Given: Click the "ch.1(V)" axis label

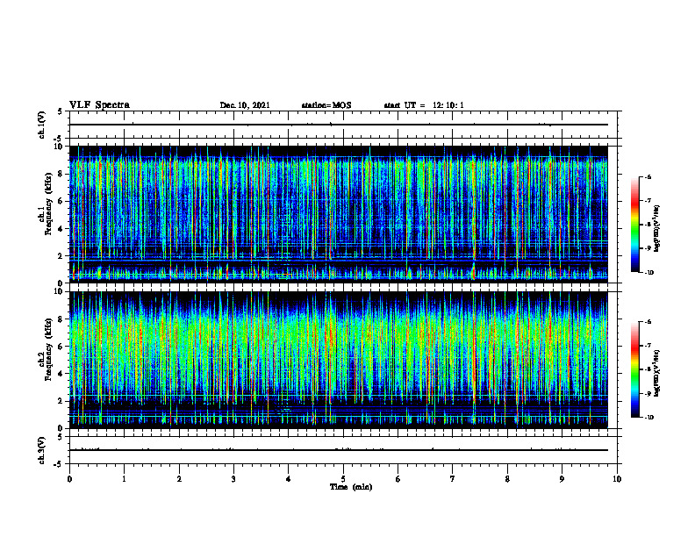Looking at the screenshot, I should [x=41, y=125].
